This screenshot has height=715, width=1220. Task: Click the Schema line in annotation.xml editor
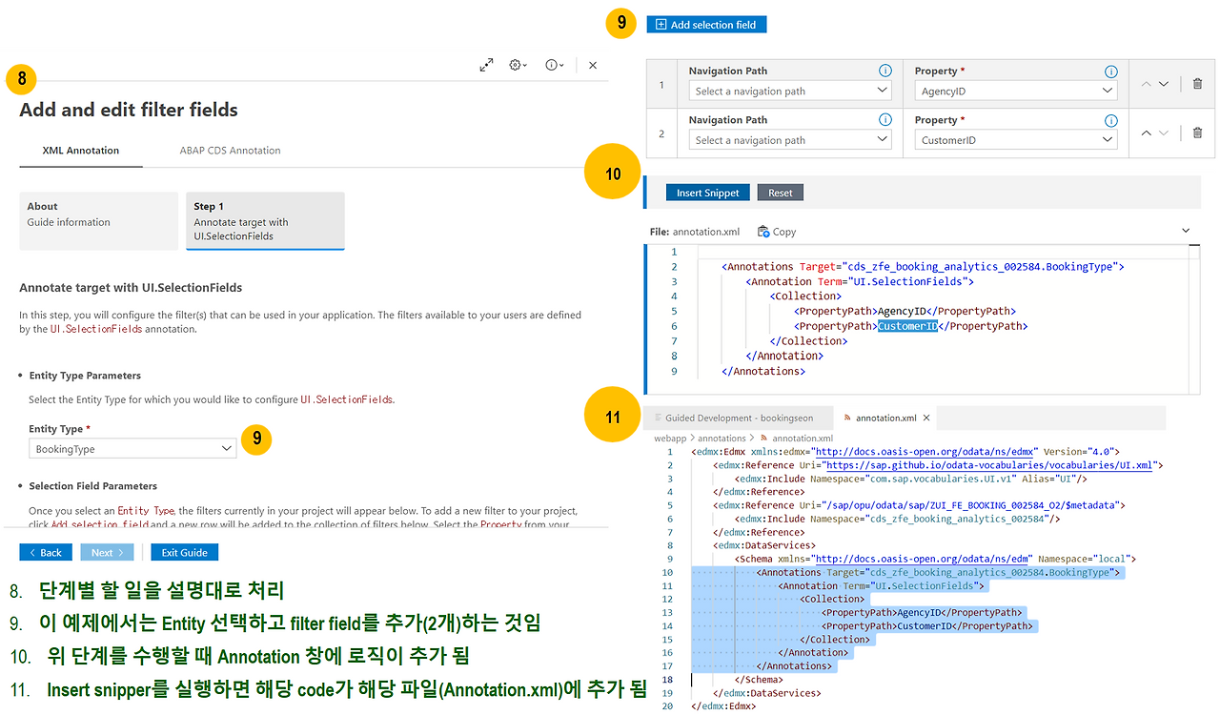click(936, 559)
